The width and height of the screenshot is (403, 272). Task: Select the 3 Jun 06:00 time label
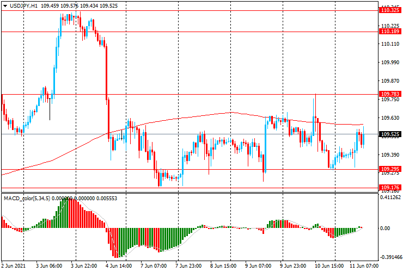49,265
